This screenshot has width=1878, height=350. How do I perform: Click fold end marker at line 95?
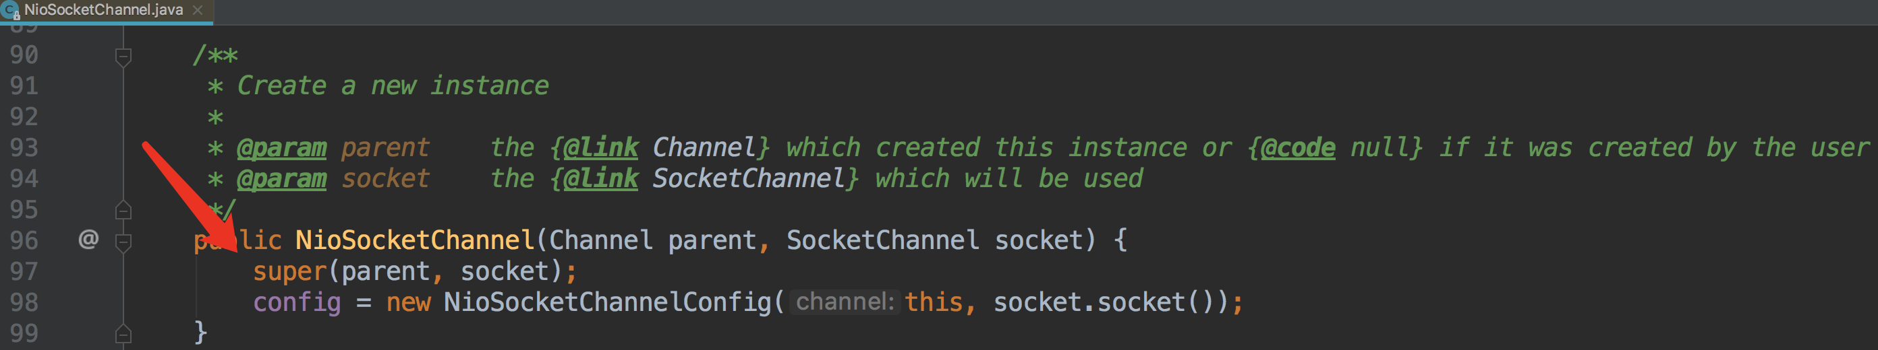click(x=123, y=210)
